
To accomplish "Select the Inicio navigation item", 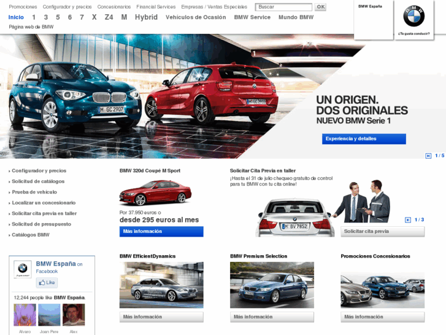I will 16,17.
